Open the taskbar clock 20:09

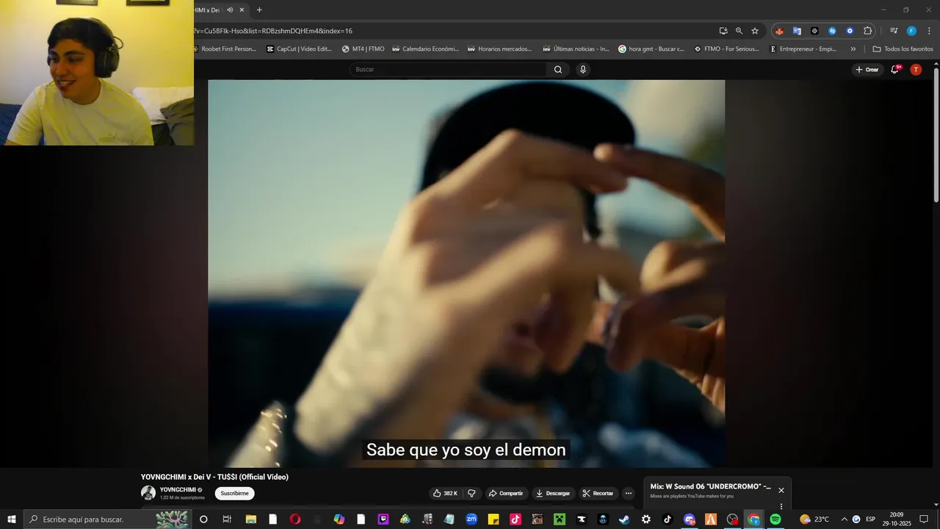897,519
